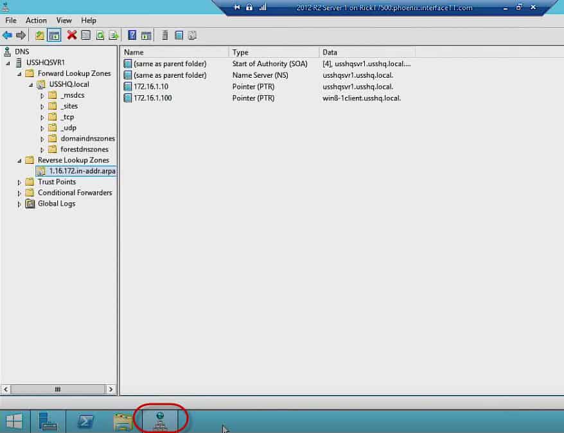Click the blue Back arrow in toolbar

(x=7, y=35)
